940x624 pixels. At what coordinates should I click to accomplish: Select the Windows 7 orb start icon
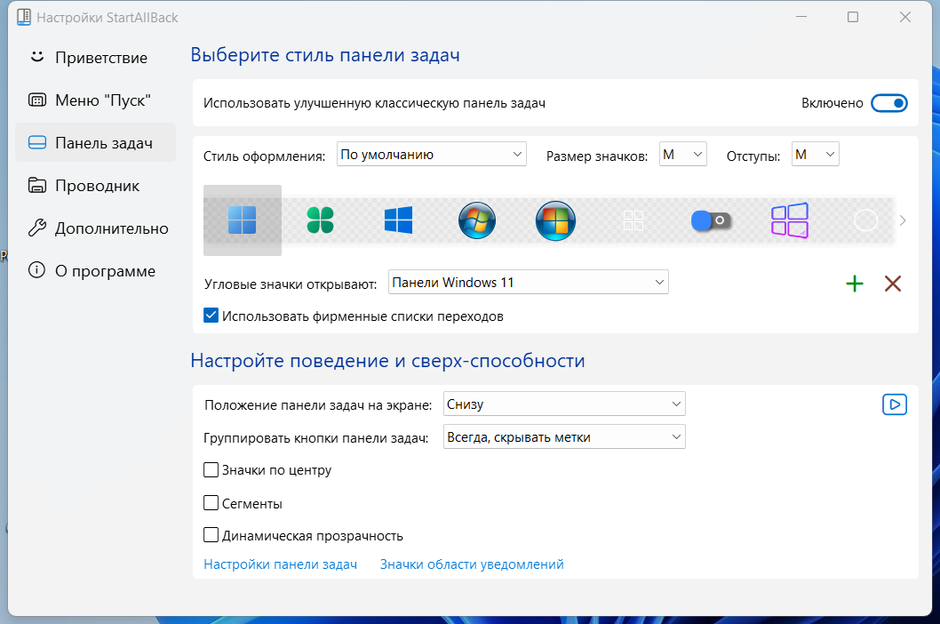point(476,220)
